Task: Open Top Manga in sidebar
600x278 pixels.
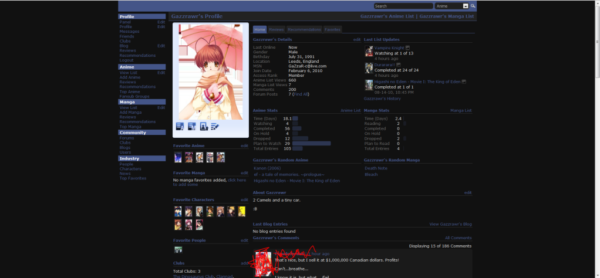Action: [x=130, y=127]
